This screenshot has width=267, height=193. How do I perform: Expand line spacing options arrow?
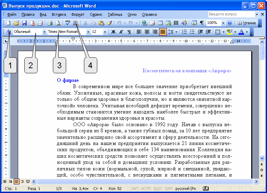pos(176,32)
